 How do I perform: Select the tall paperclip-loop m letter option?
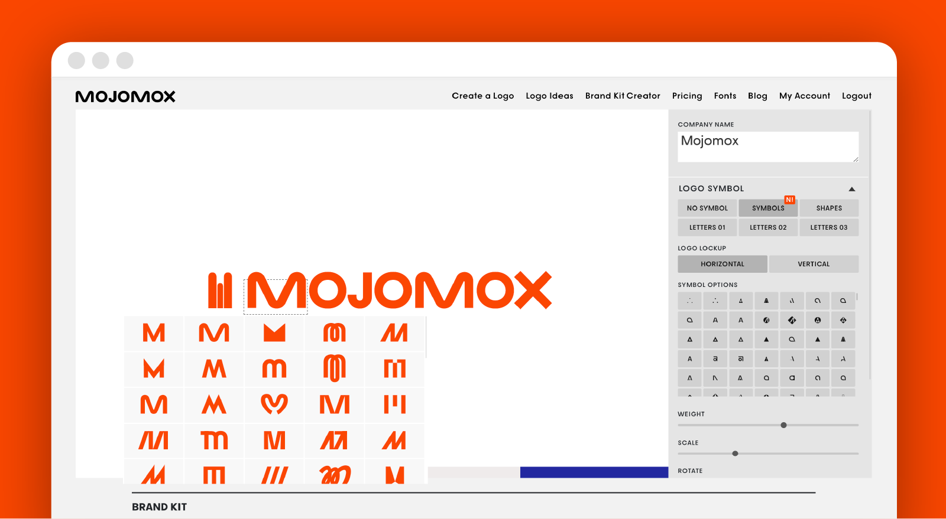click(x=335, y=368)
